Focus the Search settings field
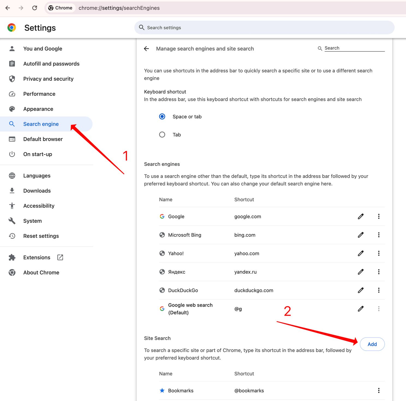The image size is (406, 401). pyautogui.click(x=264, y=28)
